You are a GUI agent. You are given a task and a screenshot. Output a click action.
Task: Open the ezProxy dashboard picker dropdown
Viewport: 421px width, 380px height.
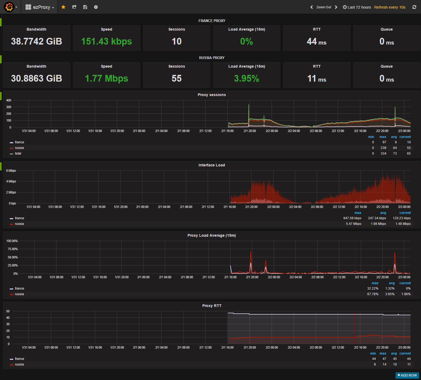(40, 7)
